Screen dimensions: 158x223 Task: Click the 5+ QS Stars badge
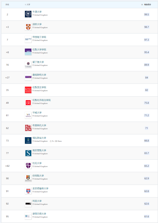pyautogui.click(x=56, y=141)
